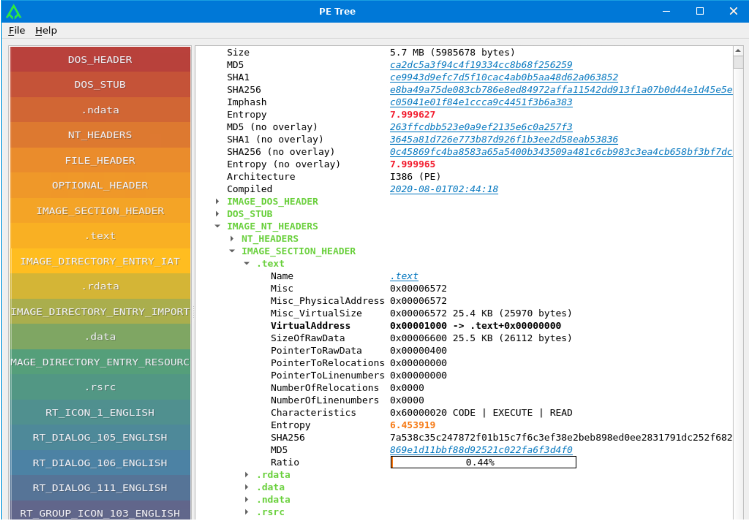The width and height of the screenshot is (749, 520).
Task: Expand DOS_STUB tree arrow
Action: click(217, 214)
